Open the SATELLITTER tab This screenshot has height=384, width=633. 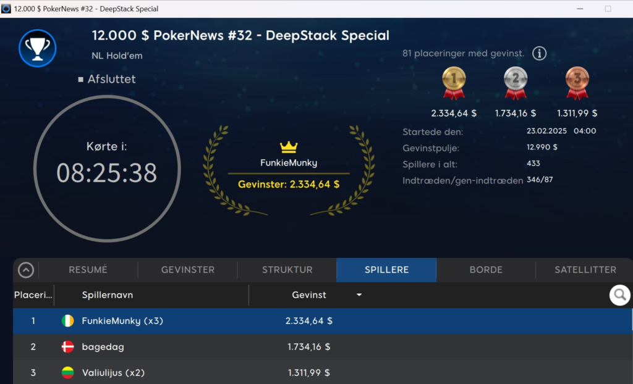coord(585,270)
